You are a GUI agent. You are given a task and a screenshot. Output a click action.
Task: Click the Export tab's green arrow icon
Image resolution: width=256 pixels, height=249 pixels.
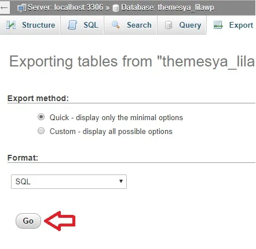click(218, 25)
